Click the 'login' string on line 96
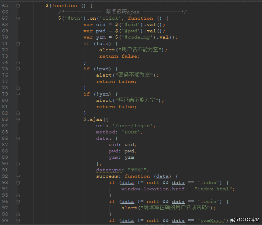This screenshot has height=225, width=262. [208, 201]
